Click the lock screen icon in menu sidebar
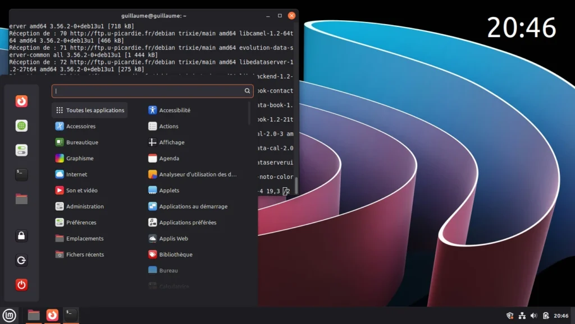This screenshot has height=324, width=575. 21,236
